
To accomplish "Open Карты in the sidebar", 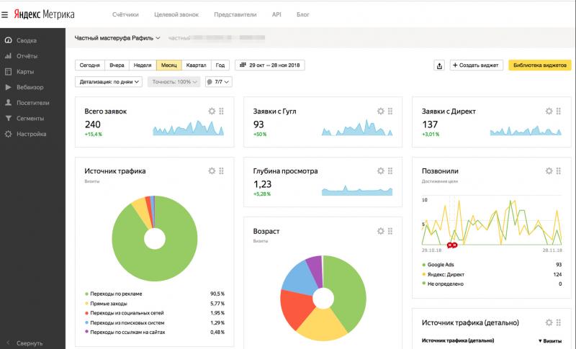I will [x=25, y=71].
